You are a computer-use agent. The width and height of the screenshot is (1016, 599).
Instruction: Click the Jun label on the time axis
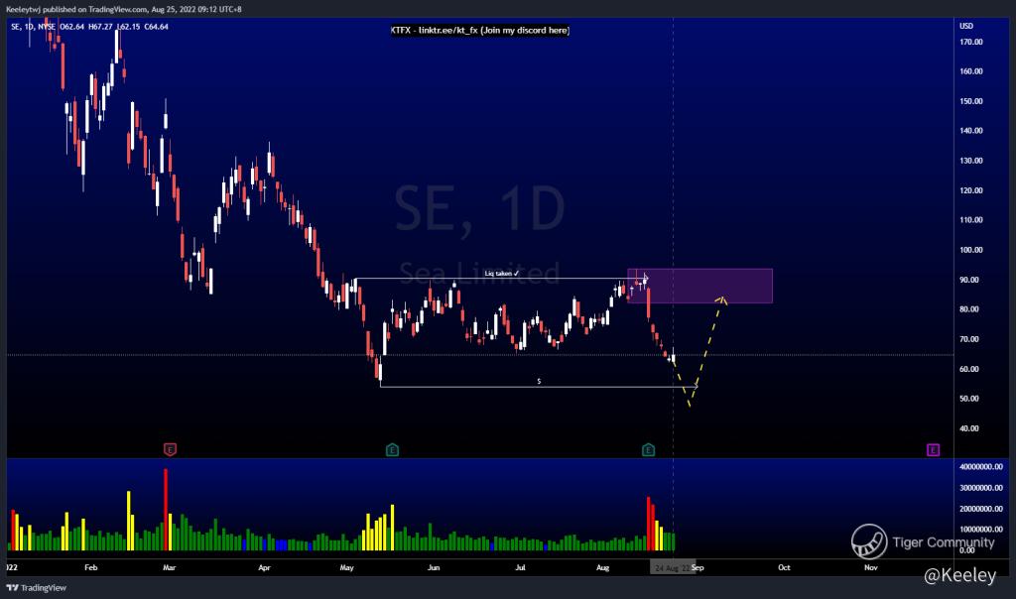(434, 568)
